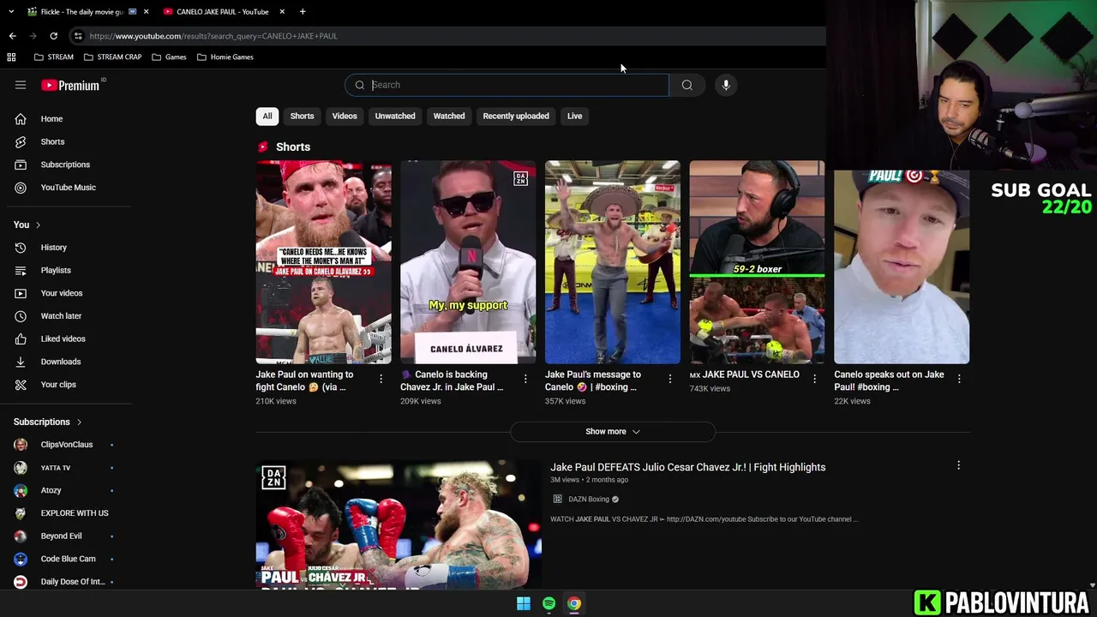Click browser back arrow button
1097x617 pixels.
pyautogui.click(x=12, y=36)
